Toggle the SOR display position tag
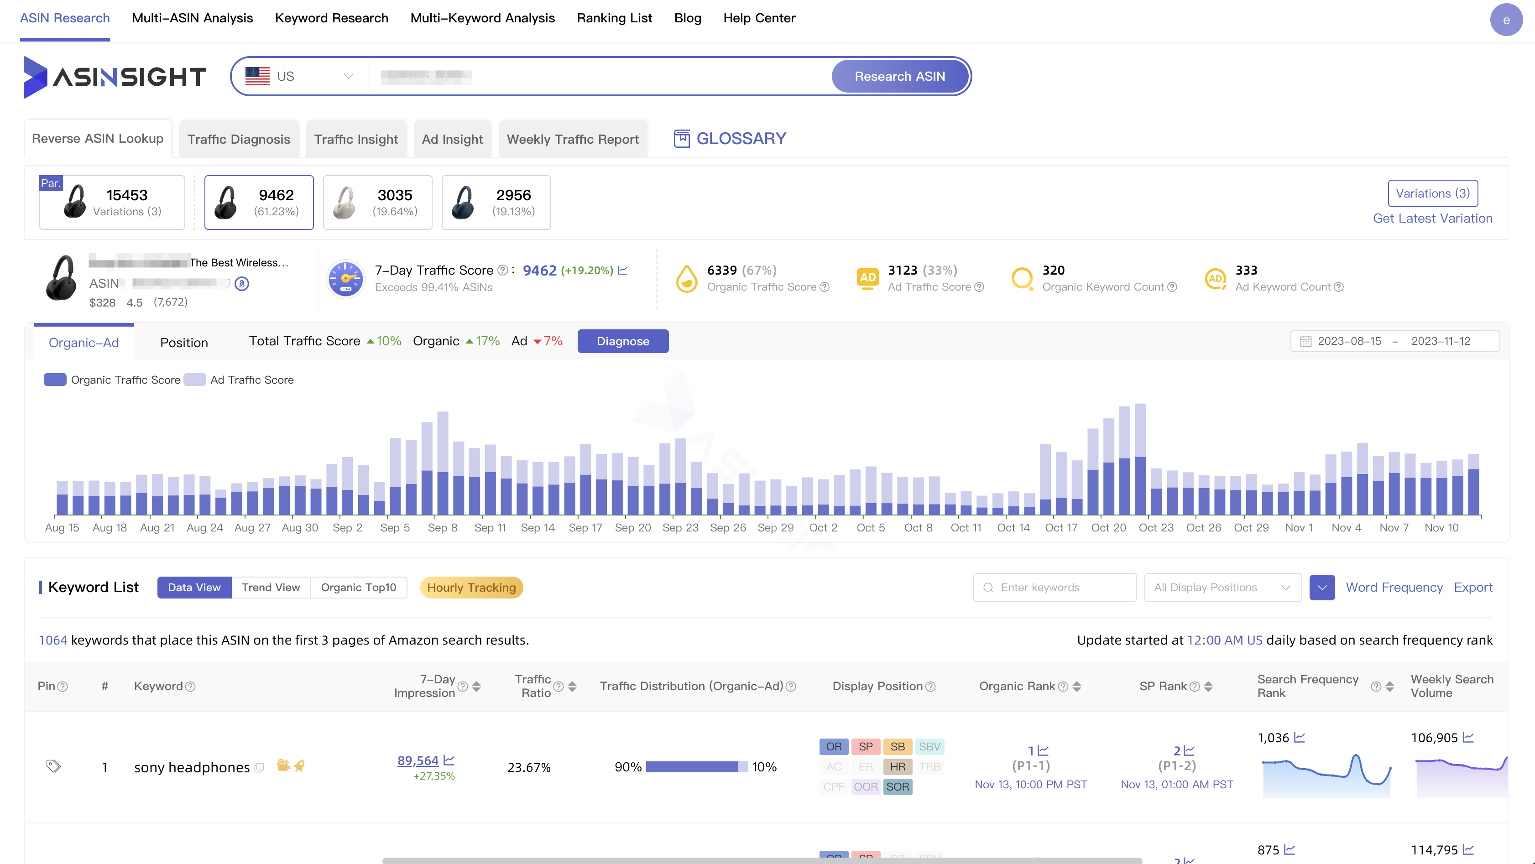1535x864 pixels. [x=898, y=786]
